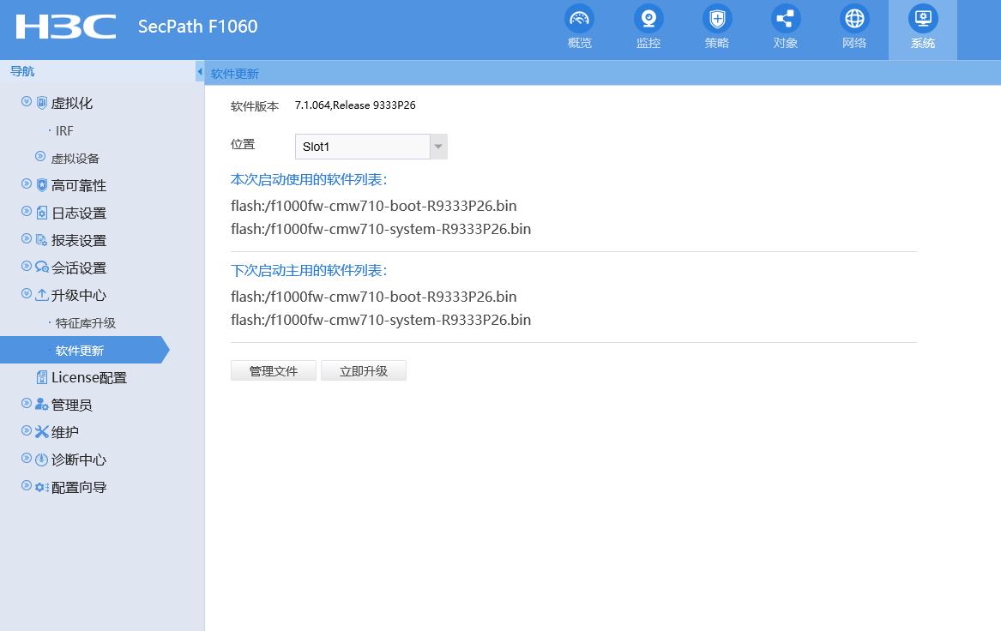This screenshot has height=631, width=1001.
Task: Collapse the navigation panel with the arrow
Action: click(200, 71)
